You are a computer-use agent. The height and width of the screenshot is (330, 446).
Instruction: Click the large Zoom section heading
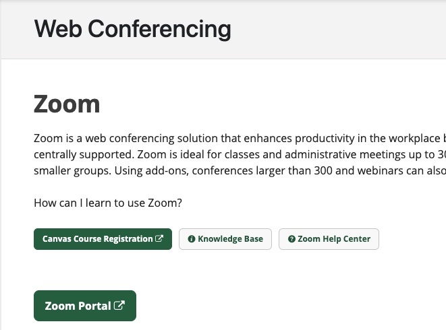[x=67, y=104]
